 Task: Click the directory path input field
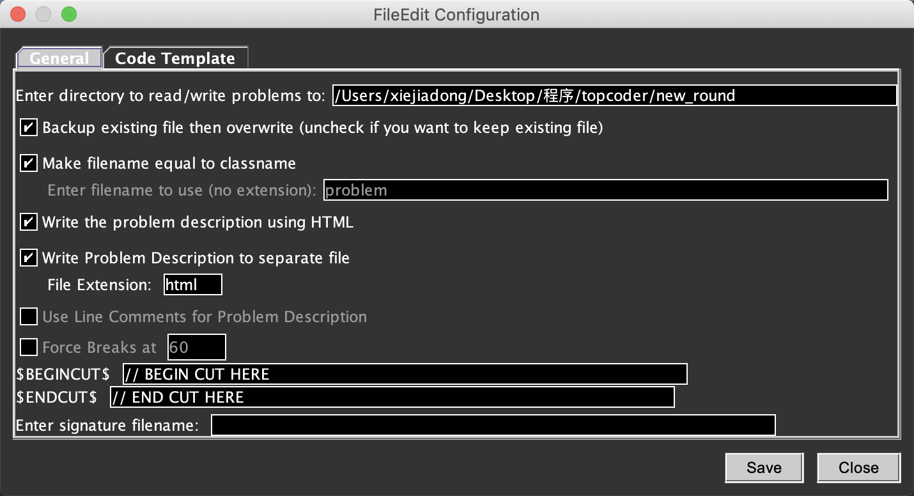(614, 95)
